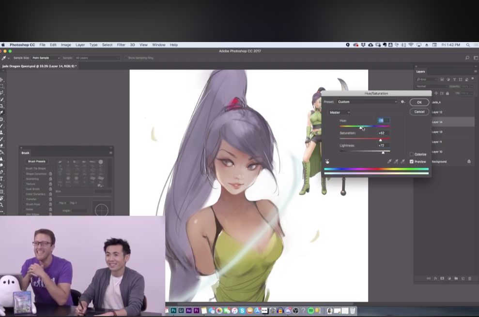This screenshot has height=317, width=479.
Task: Open the preset options gear menu
Action: tap(402, 102)
